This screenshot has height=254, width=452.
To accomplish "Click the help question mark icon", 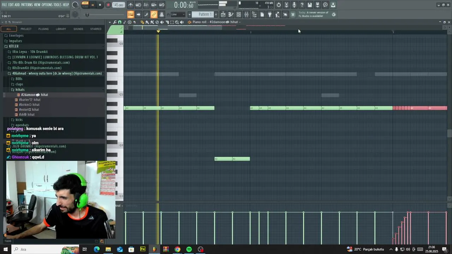I will [x=302, y=5].
